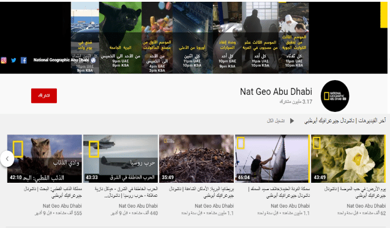Image resolution: width=390 pixels, height=228 pixels.
Task: Click the play all text label
Action: 276,121
